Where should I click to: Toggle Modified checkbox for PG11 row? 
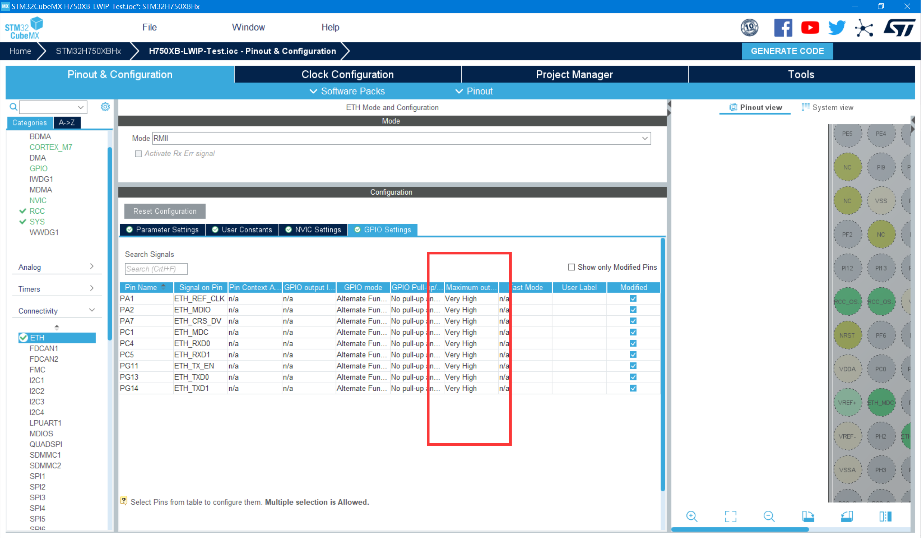(633, 366)
